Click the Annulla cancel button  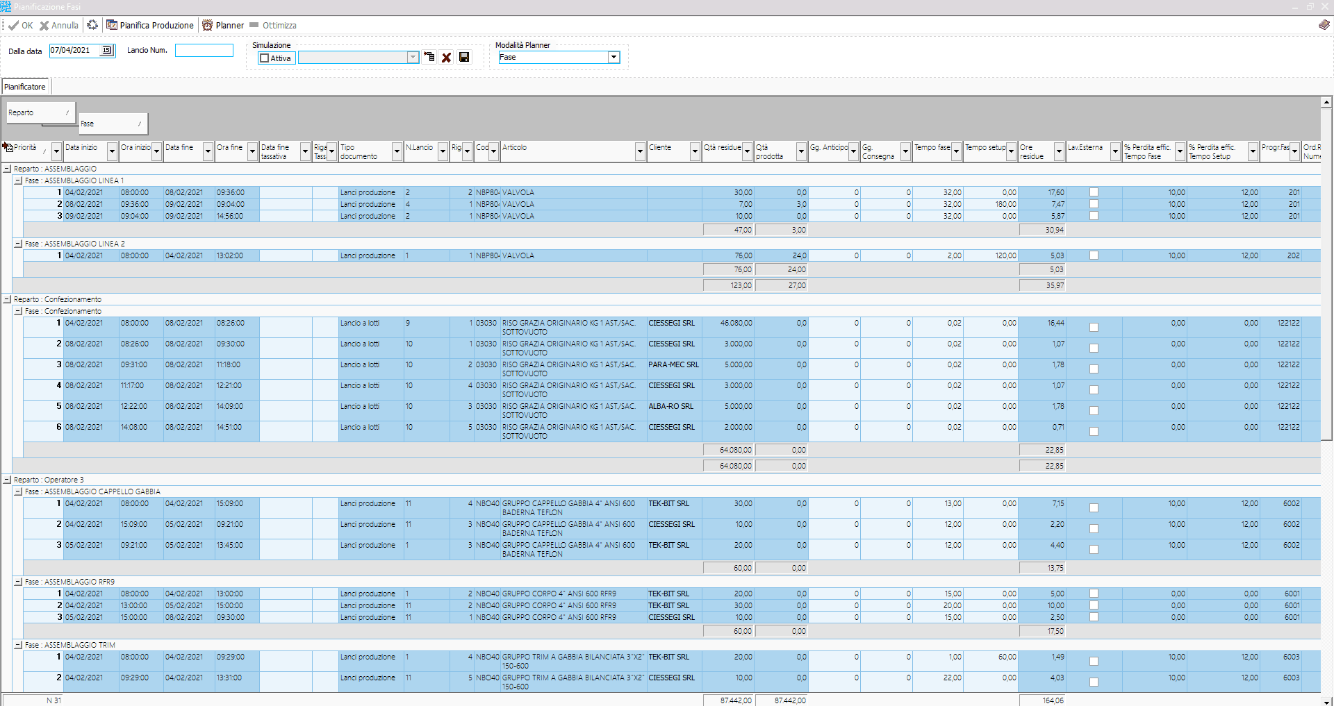click(58, 26)
